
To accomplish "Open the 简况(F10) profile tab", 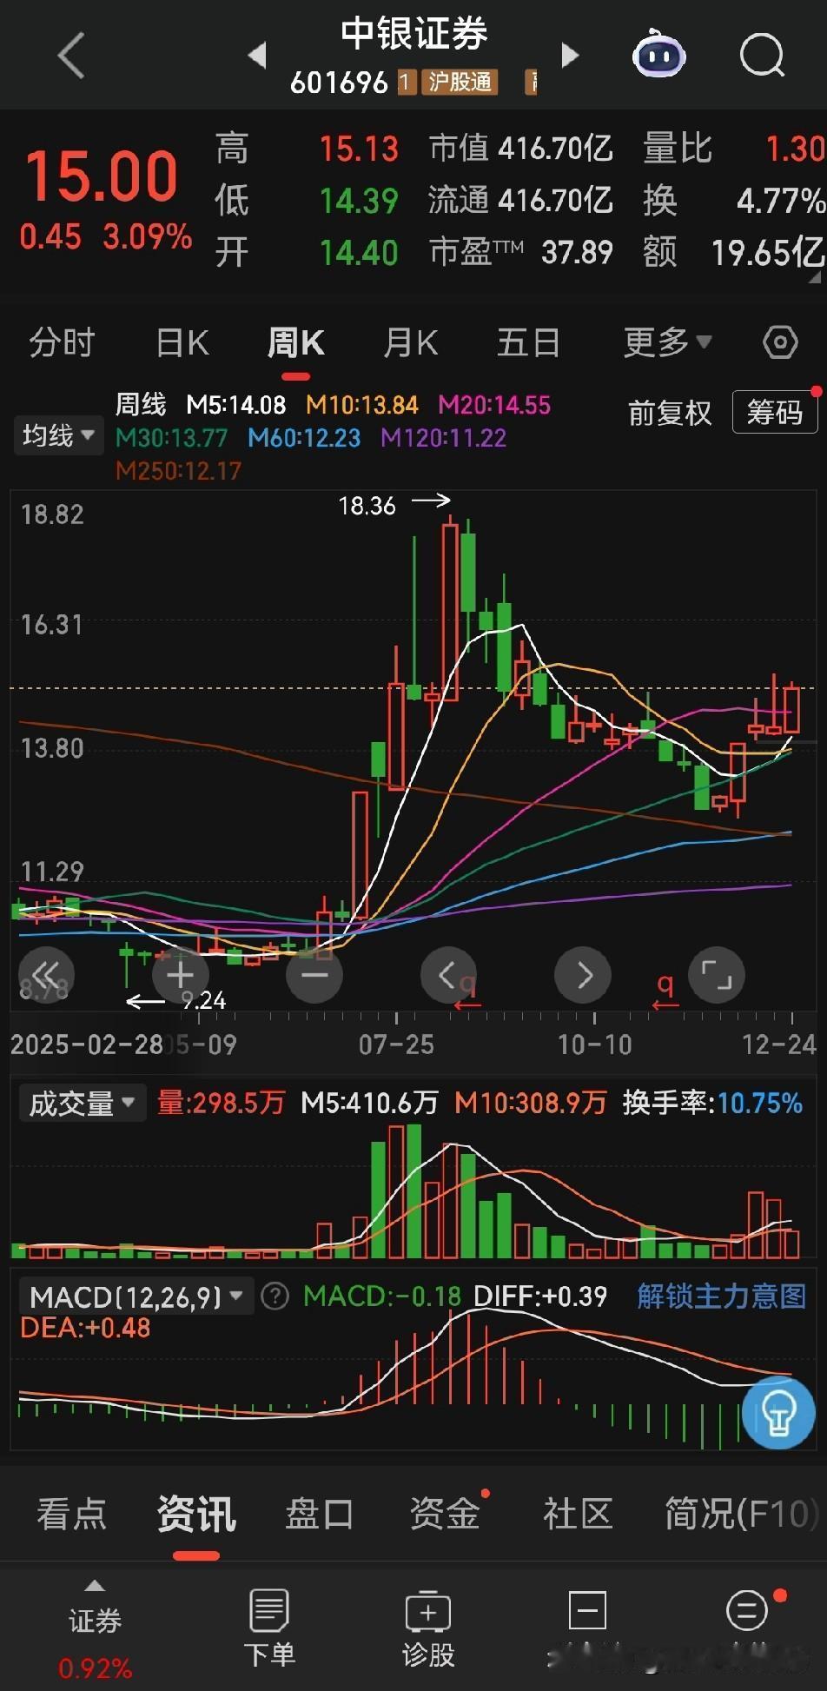I will pos(742,1514).
